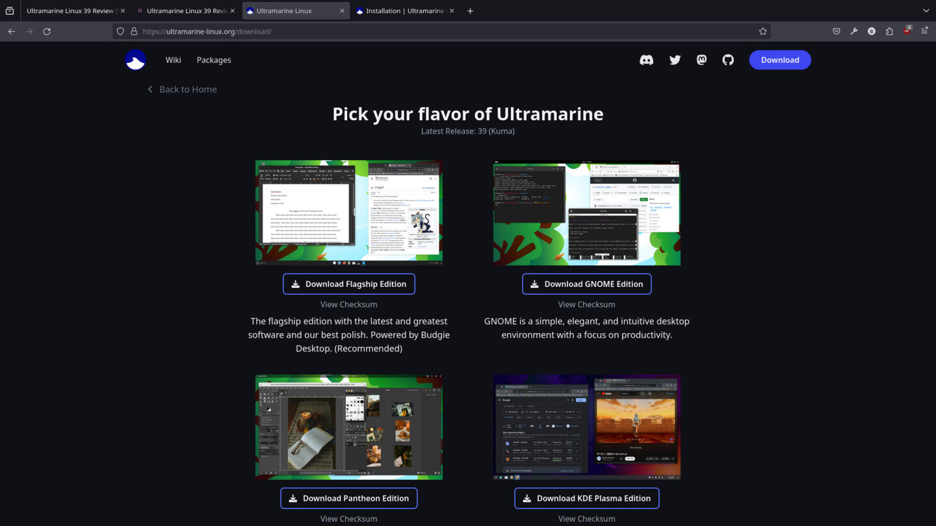Close the second Ultramarine Linux 39 Review tab
The width and height of the screenshot is (936, 526).
click(x=233, y=11)
